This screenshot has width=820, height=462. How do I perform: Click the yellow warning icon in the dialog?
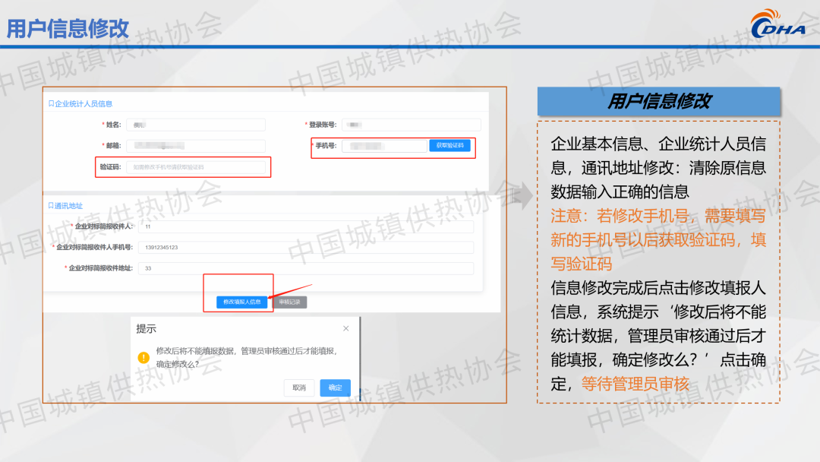[x=143, y=357]
